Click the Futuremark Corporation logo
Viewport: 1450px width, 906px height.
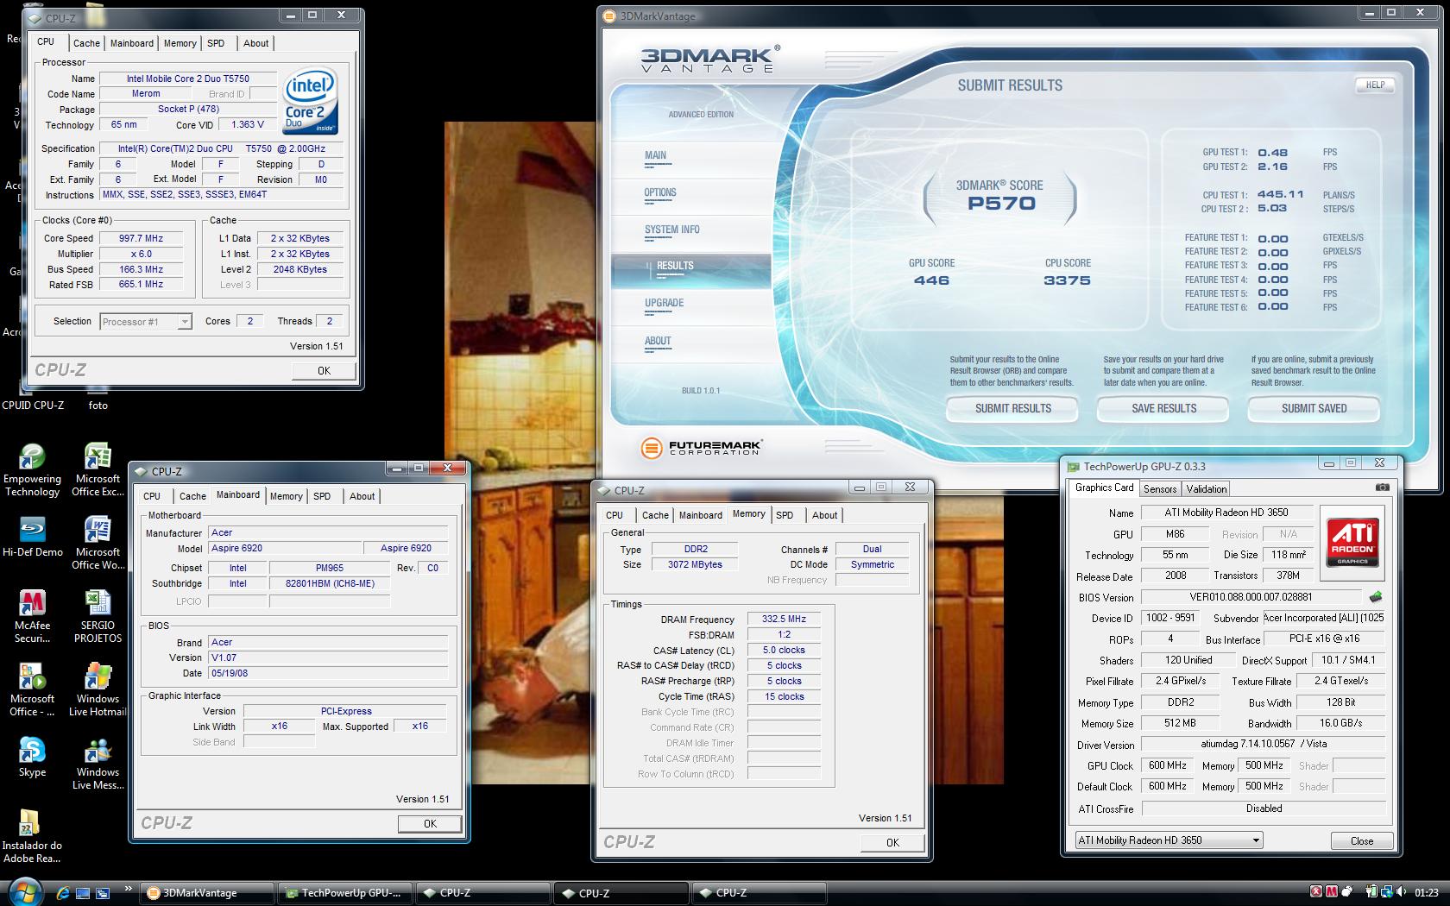coord(701,448)
